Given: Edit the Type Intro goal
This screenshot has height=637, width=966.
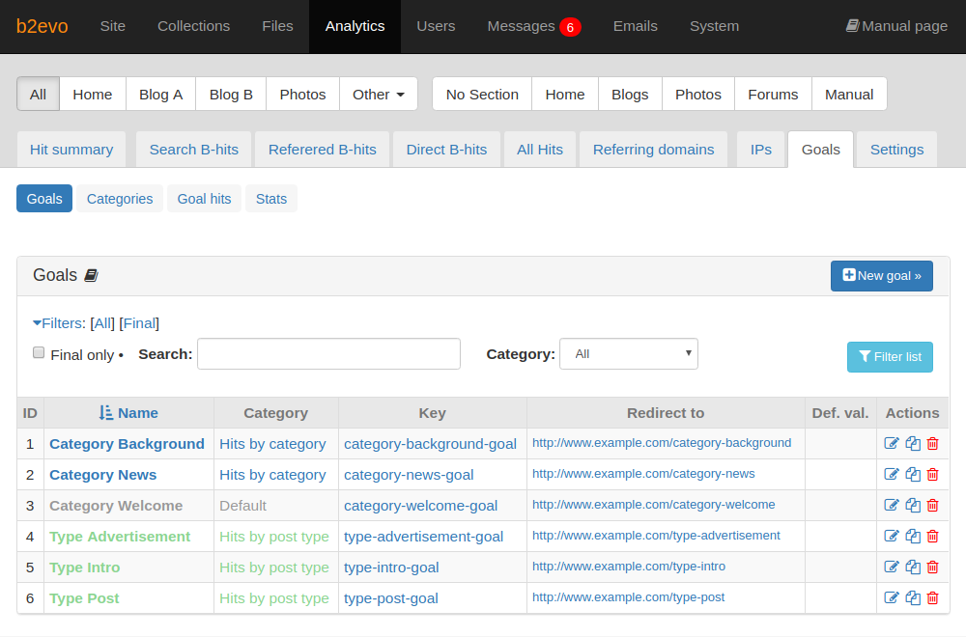Looking at the screenshot, I should click(892, 567).
